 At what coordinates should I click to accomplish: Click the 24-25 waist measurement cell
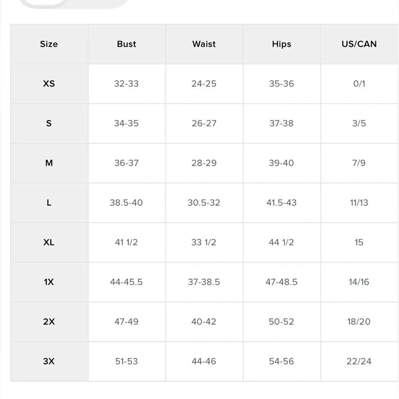coord(204,84)
